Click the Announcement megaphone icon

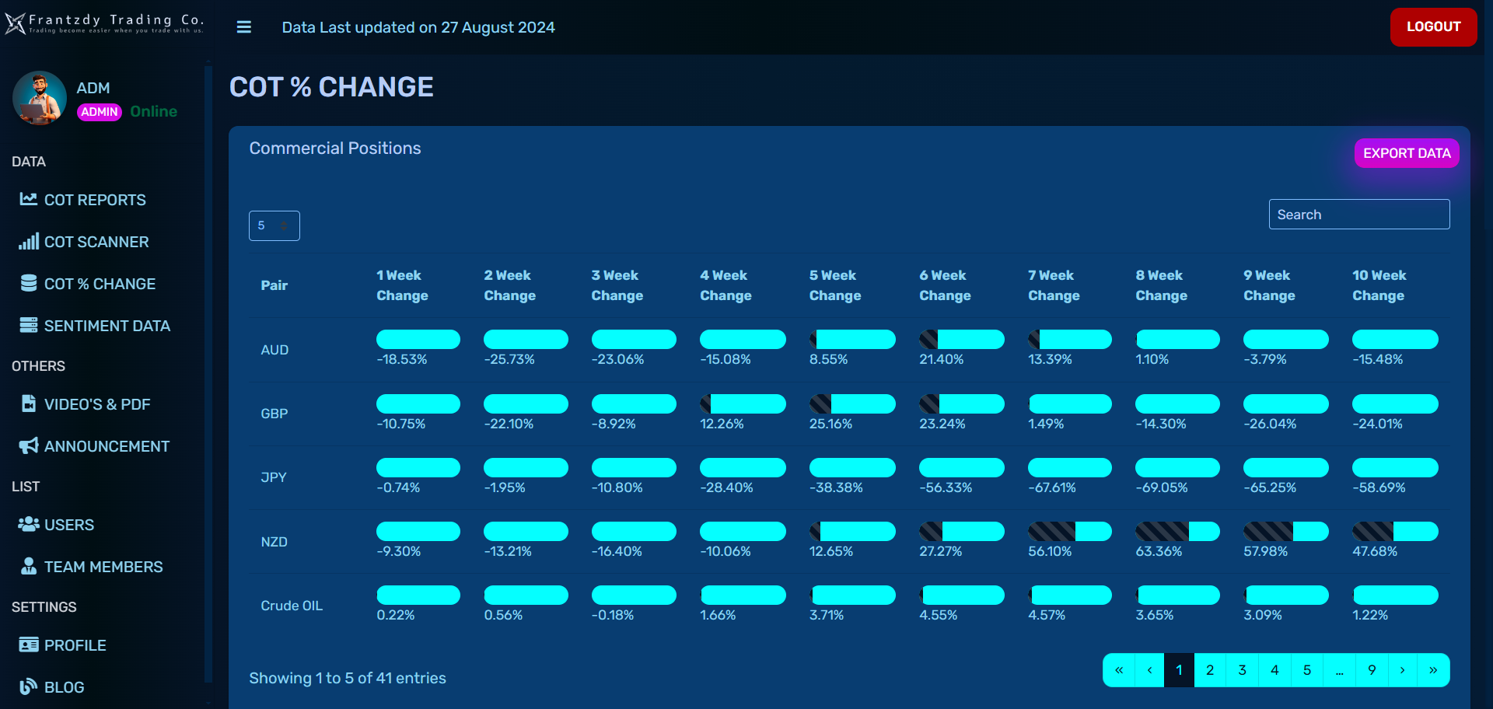tap(29, 445)
